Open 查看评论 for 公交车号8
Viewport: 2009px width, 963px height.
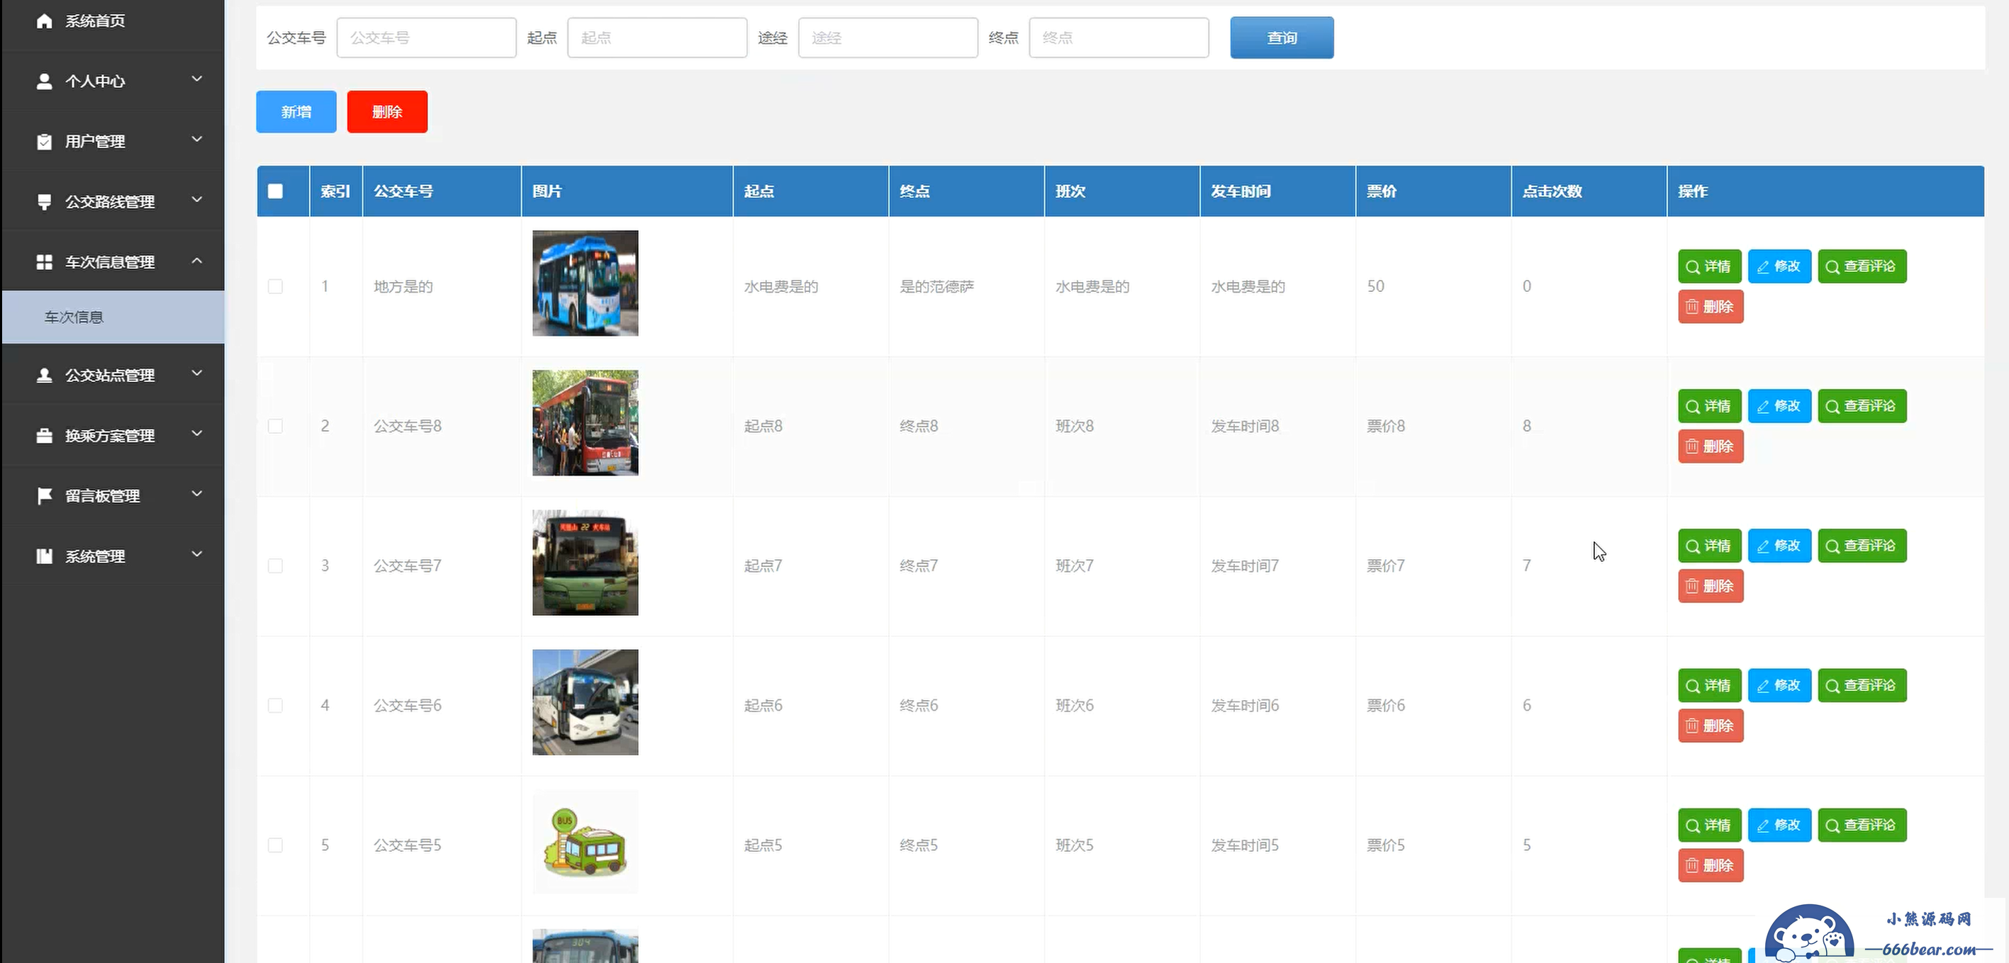coord(1862,406)
